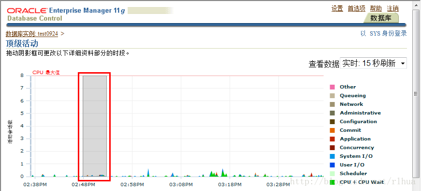
Task: Click the Administrative legend swatch
Action: [332, 113]
